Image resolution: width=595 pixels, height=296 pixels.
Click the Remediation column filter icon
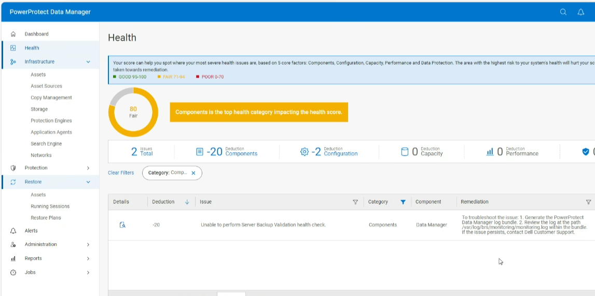[x=588, y=202]
